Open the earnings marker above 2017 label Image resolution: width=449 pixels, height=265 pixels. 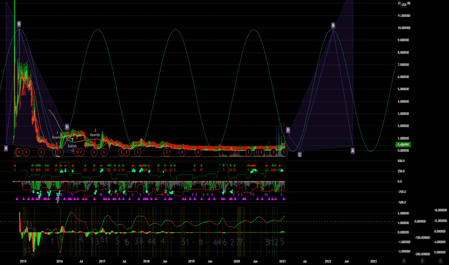click(x=104, y=152)
